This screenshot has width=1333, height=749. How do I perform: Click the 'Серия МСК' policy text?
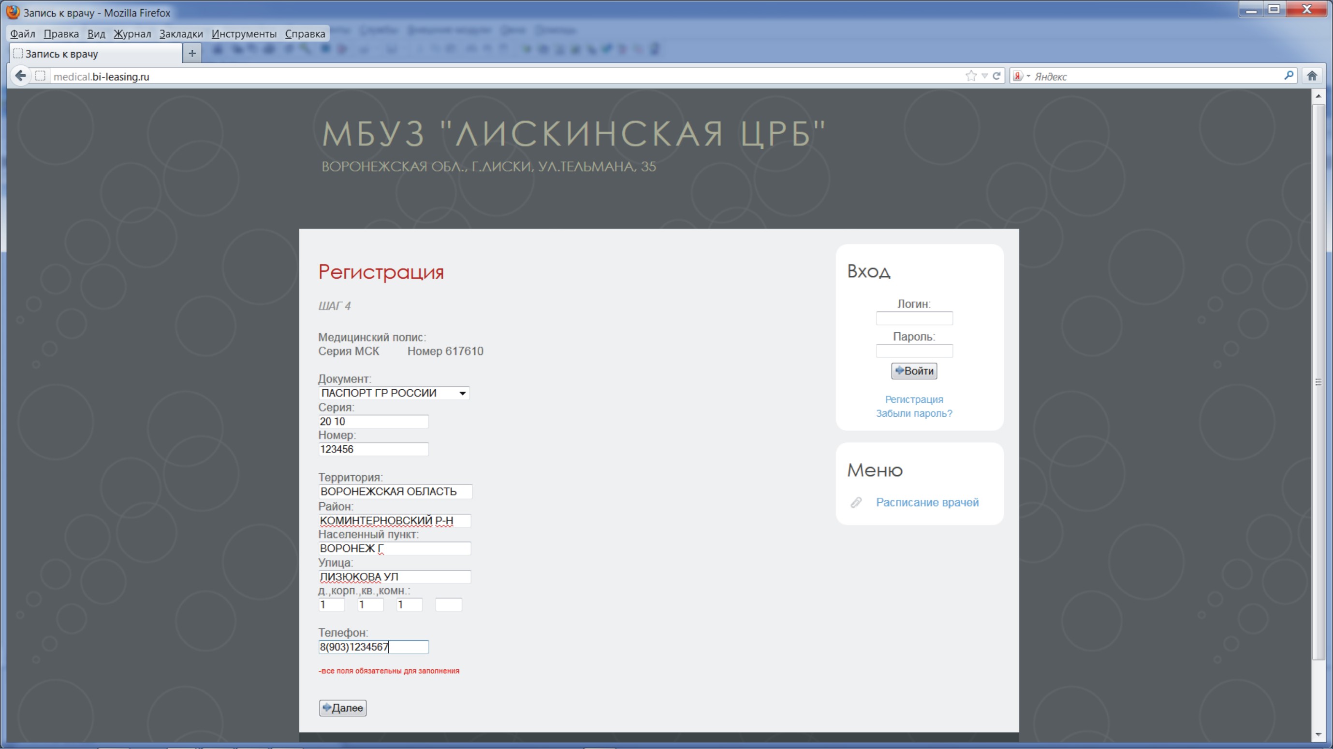pyautogui.click(x=348, y=352)
